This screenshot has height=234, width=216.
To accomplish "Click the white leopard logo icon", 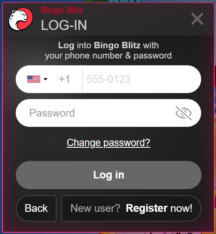I will pos(21,19).
